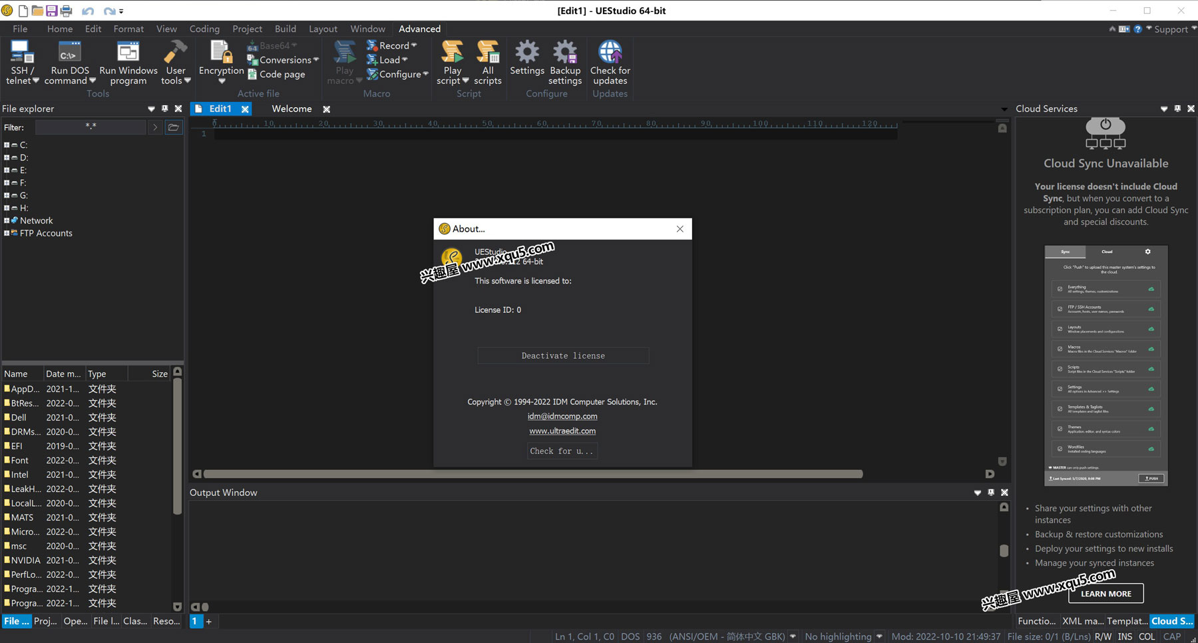
Task: Click the New file icon in title bar
Action: click(x=23, y=11)
